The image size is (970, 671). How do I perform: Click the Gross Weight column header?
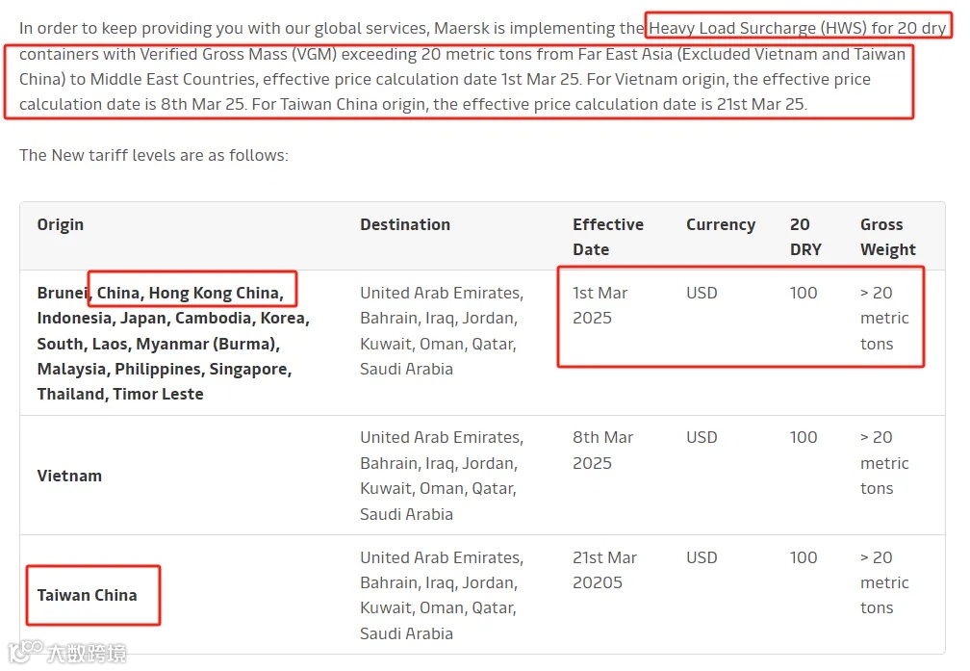[x=887, y=237]
